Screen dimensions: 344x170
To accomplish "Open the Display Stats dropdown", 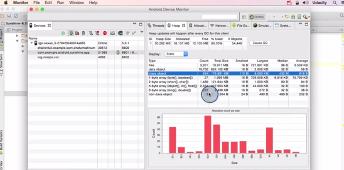I will pyautogui.click(x=176, y=54).
